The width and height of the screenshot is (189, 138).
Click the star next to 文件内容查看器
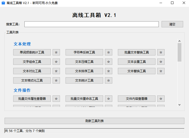[161, 98]
